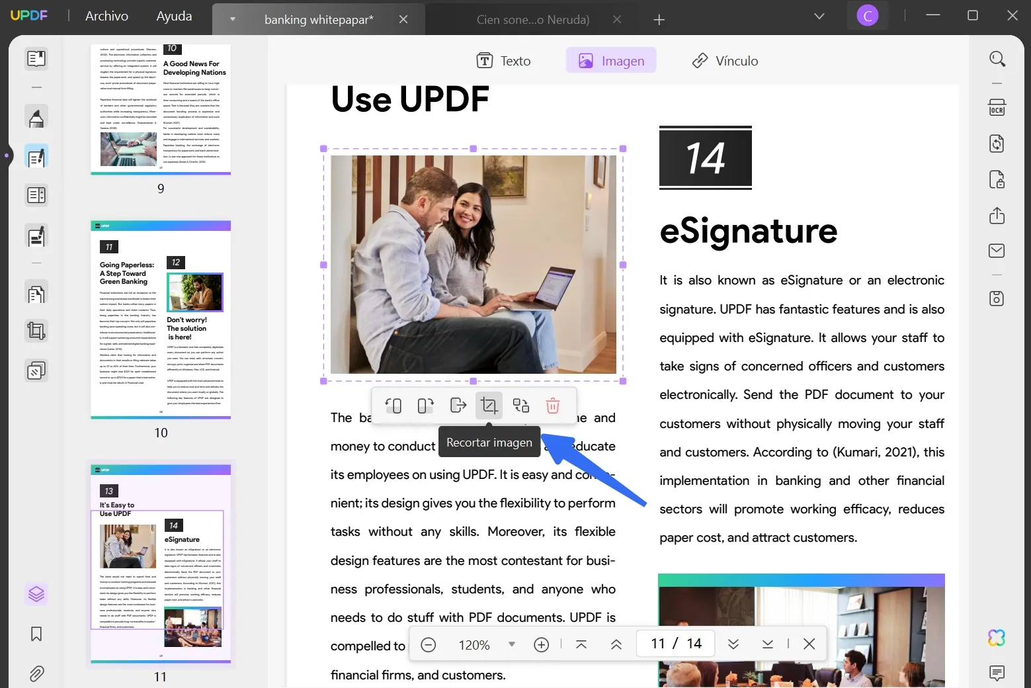Expand the tab list dropdown arrow
Image resolution: width=1031 pixels, height=688 pixels.
click(232, 19)
